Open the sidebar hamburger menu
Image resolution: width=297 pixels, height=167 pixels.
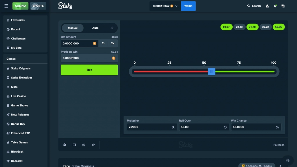pyautogui.click(x=6, y=6)
